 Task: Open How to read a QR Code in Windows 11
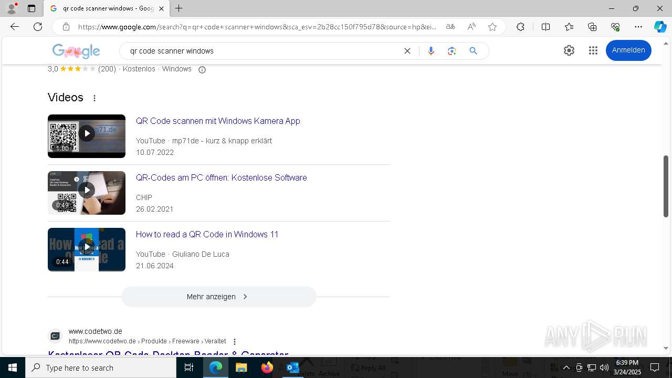[207, 234]
